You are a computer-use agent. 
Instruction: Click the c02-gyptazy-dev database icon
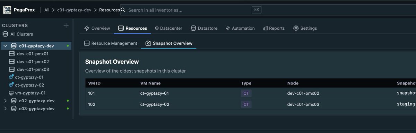pos(14,101)
